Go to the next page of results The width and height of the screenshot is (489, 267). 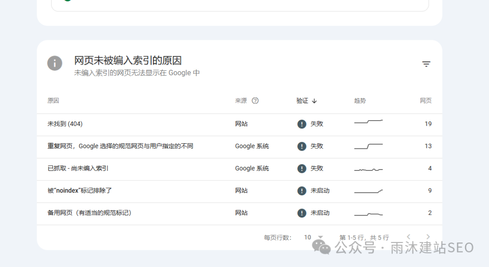428,237
